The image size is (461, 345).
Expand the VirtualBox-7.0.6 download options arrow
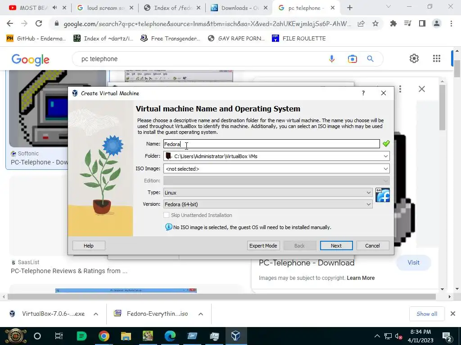pyautogui.click(x=96, y=314)
